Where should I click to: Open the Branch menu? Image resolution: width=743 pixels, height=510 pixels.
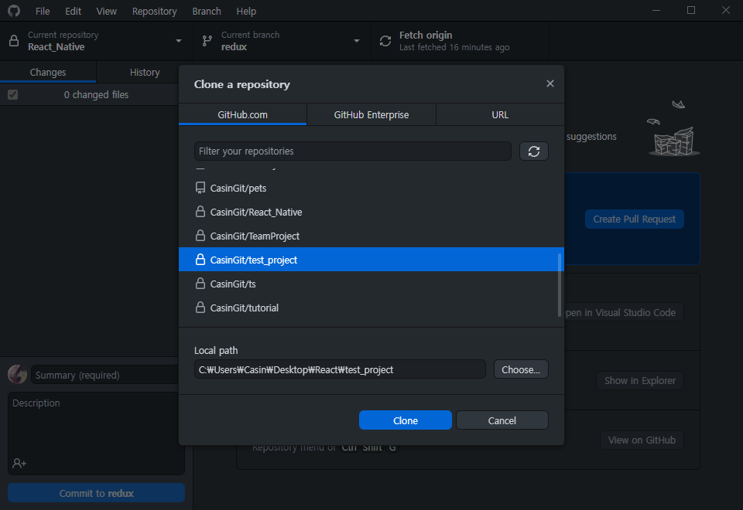[206, 11]
